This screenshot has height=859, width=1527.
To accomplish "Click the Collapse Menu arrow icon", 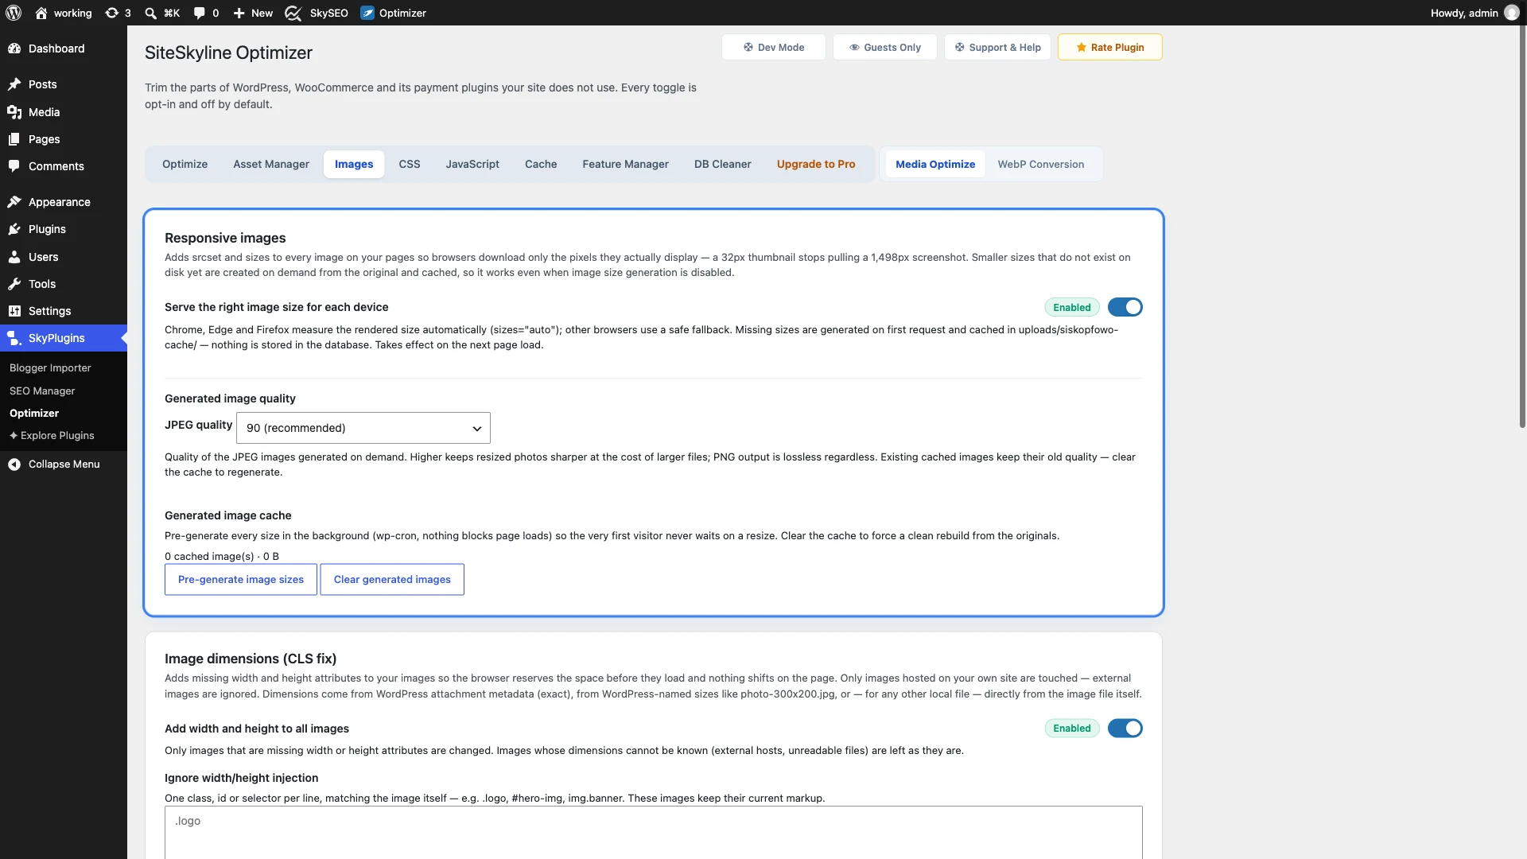I will (14, 464).
